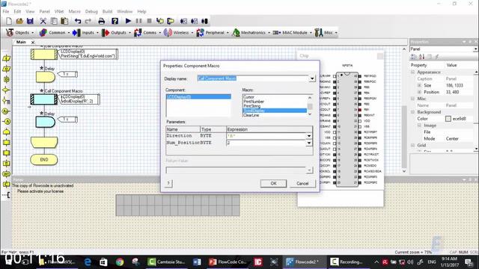Open the Macro menu
This screenshot has height=269, width=479.
pos(75,11)
